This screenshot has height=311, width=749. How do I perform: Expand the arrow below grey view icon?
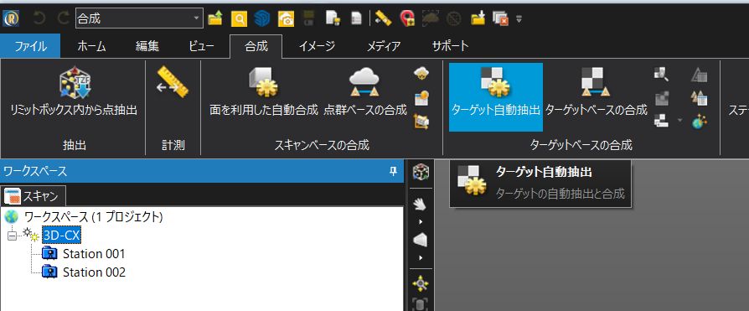(421, 258)
